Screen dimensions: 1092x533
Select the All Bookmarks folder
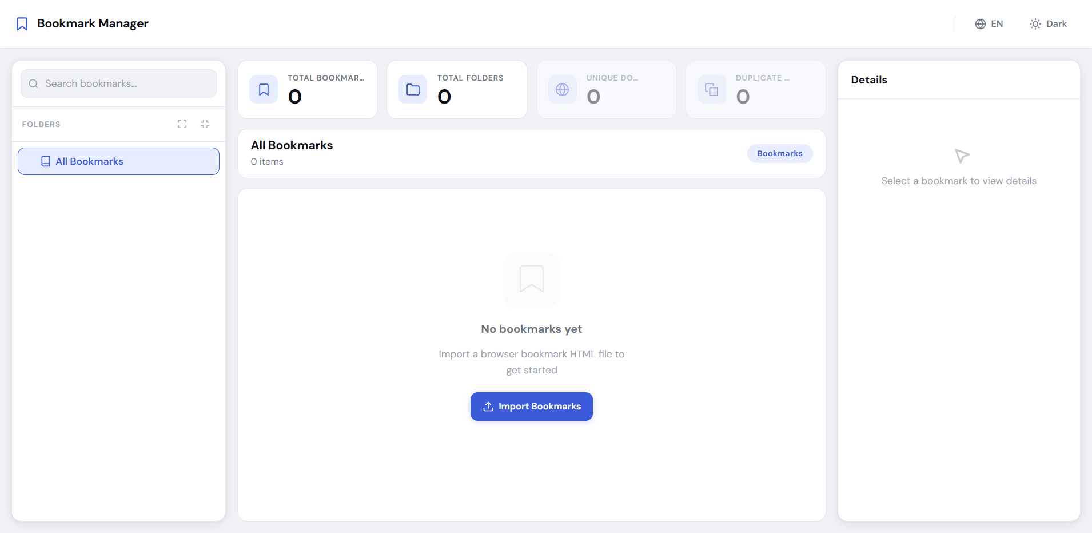[x=119, y=161]
